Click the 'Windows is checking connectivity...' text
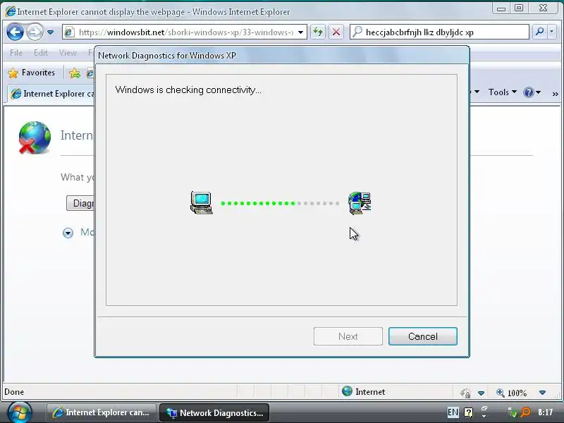The width and height of the screenshot is (564, 423). click(x=188, y=90)
